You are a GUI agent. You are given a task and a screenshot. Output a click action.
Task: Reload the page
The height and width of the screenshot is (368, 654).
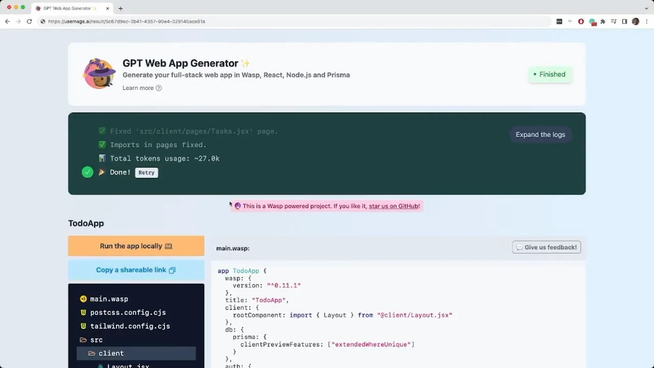point(29,21)
